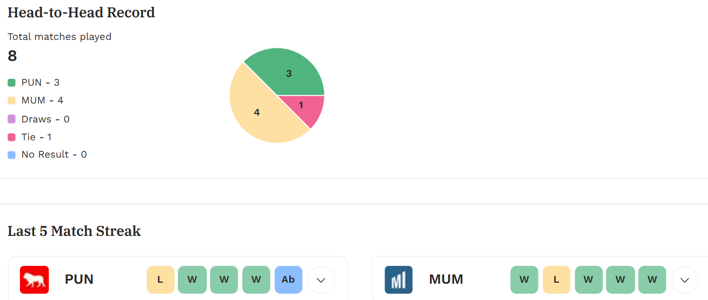Click PUN's first green W badge
Image resolution: width=708 pixels, height=300 pixels.
click(192, 280)
